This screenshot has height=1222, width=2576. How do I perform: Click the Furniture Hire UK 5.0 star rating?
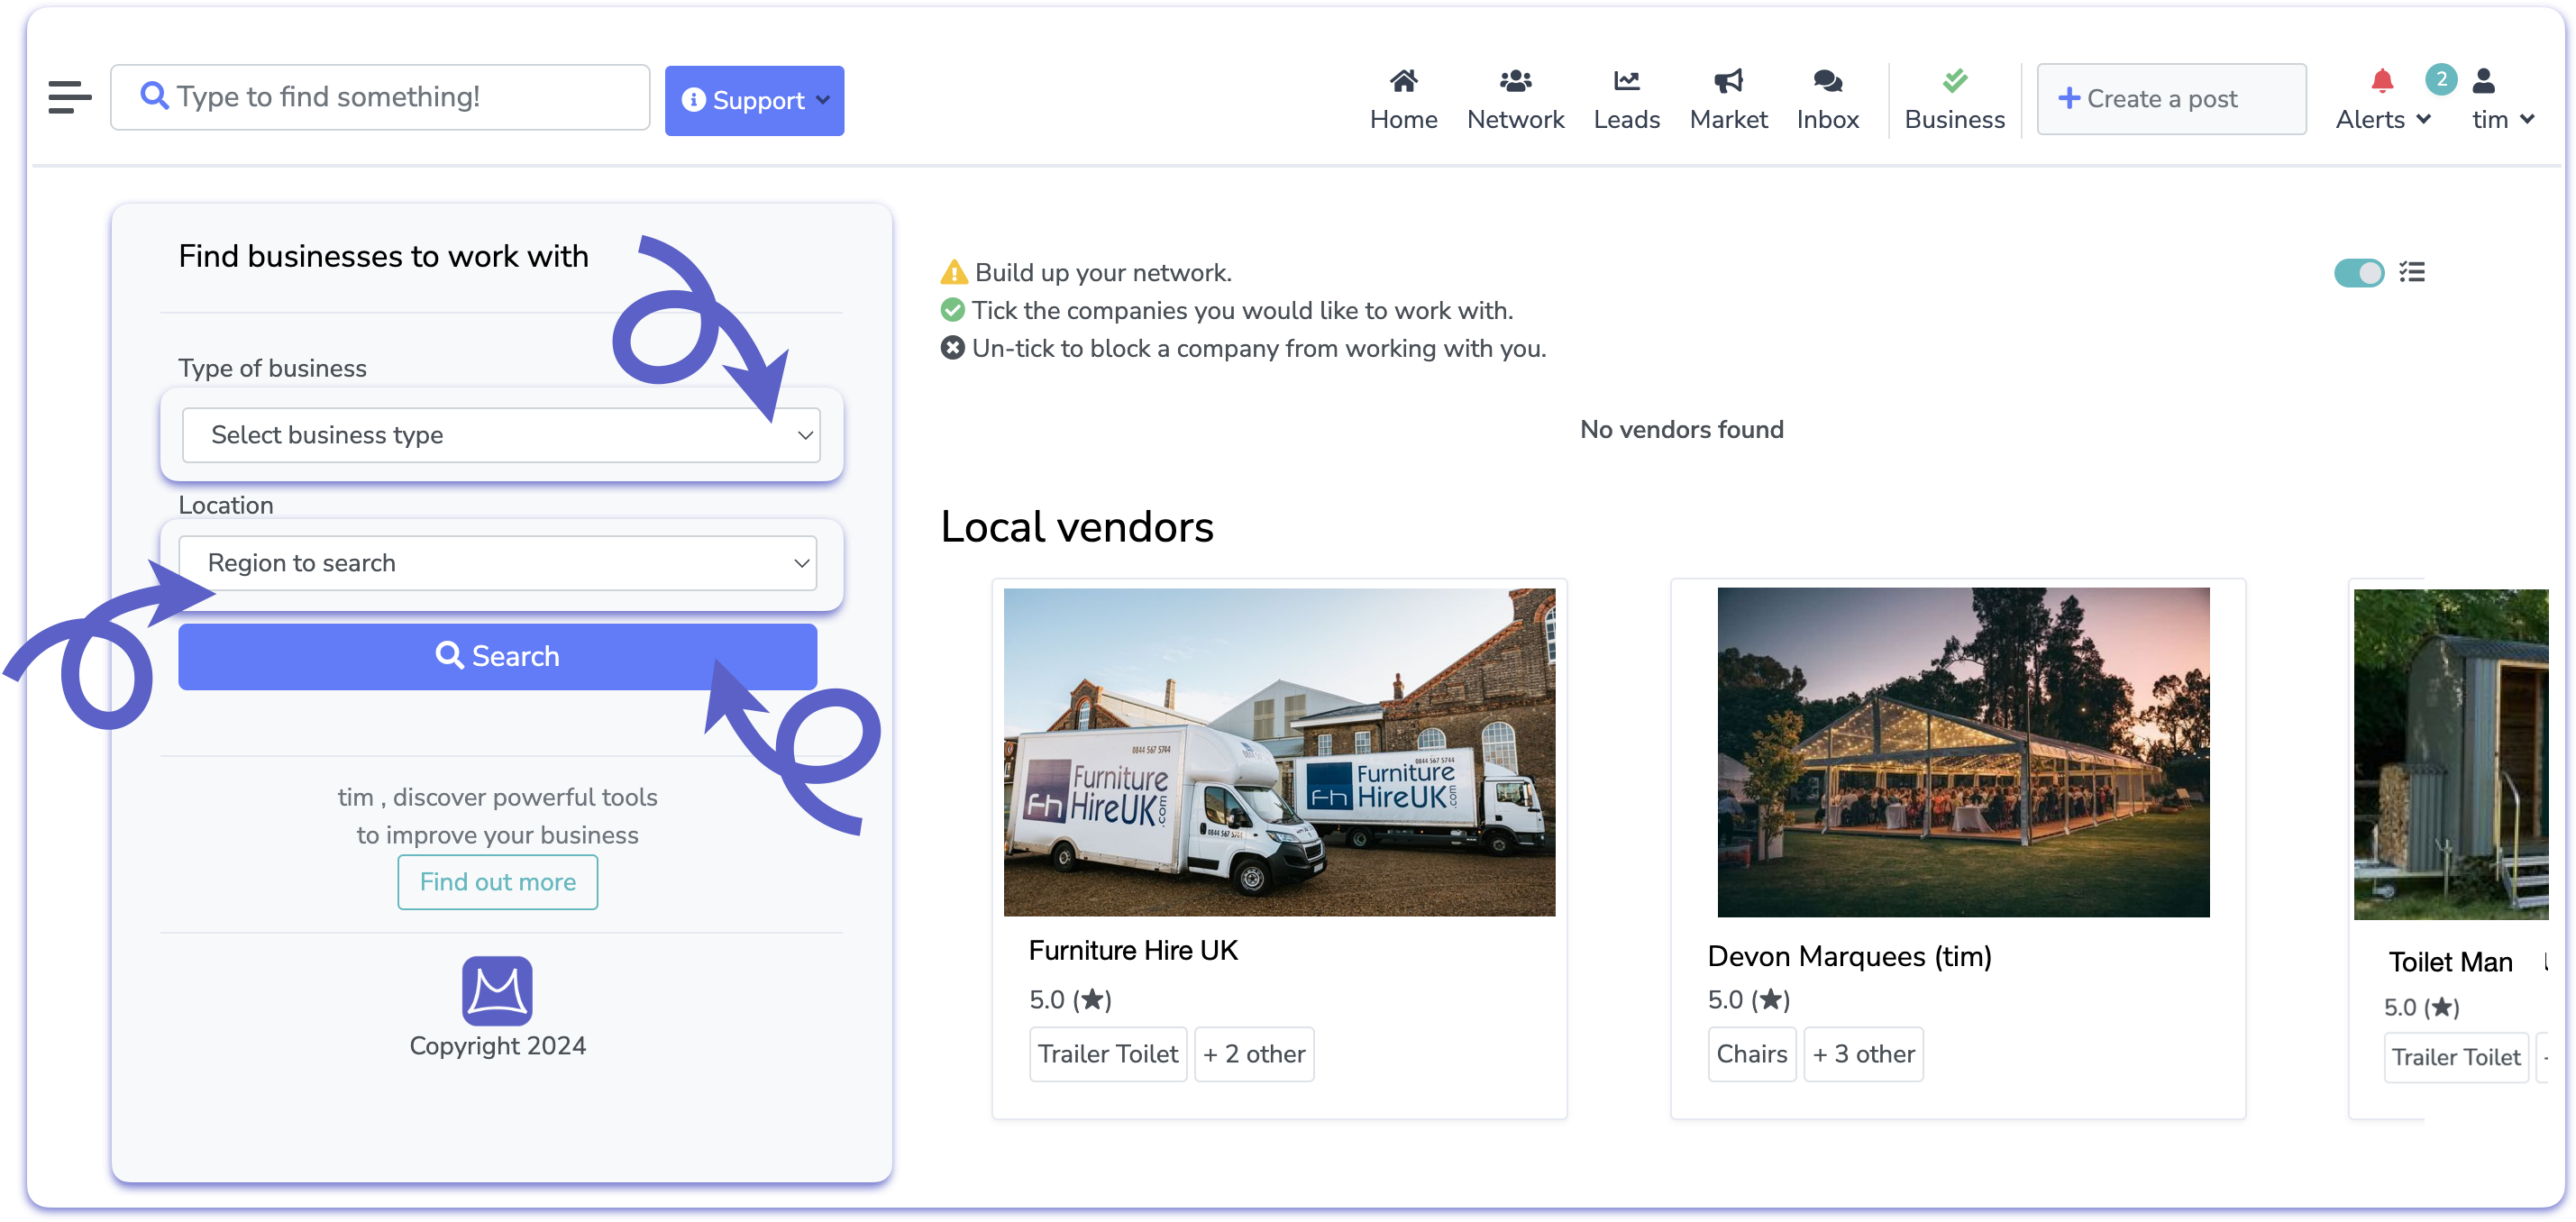coord(1070,999)
